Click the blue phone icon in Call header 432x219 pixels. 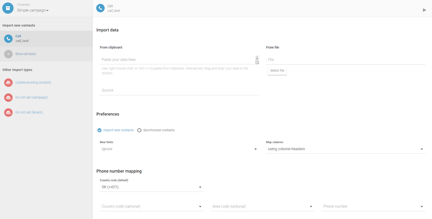[101, 8]
